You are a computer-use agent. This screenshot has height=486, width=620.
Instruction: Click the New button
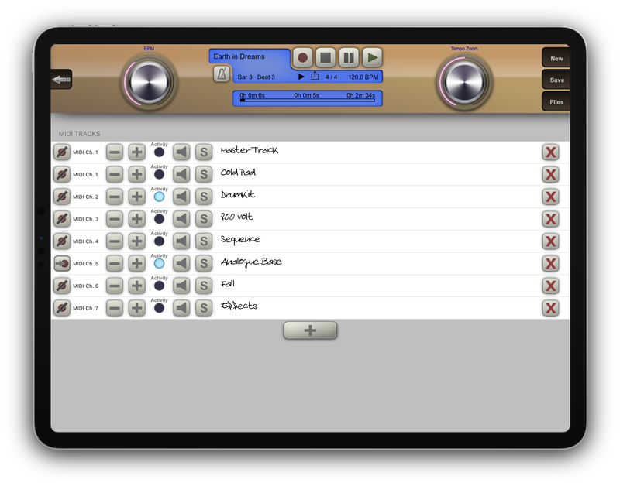coord(556,59)
